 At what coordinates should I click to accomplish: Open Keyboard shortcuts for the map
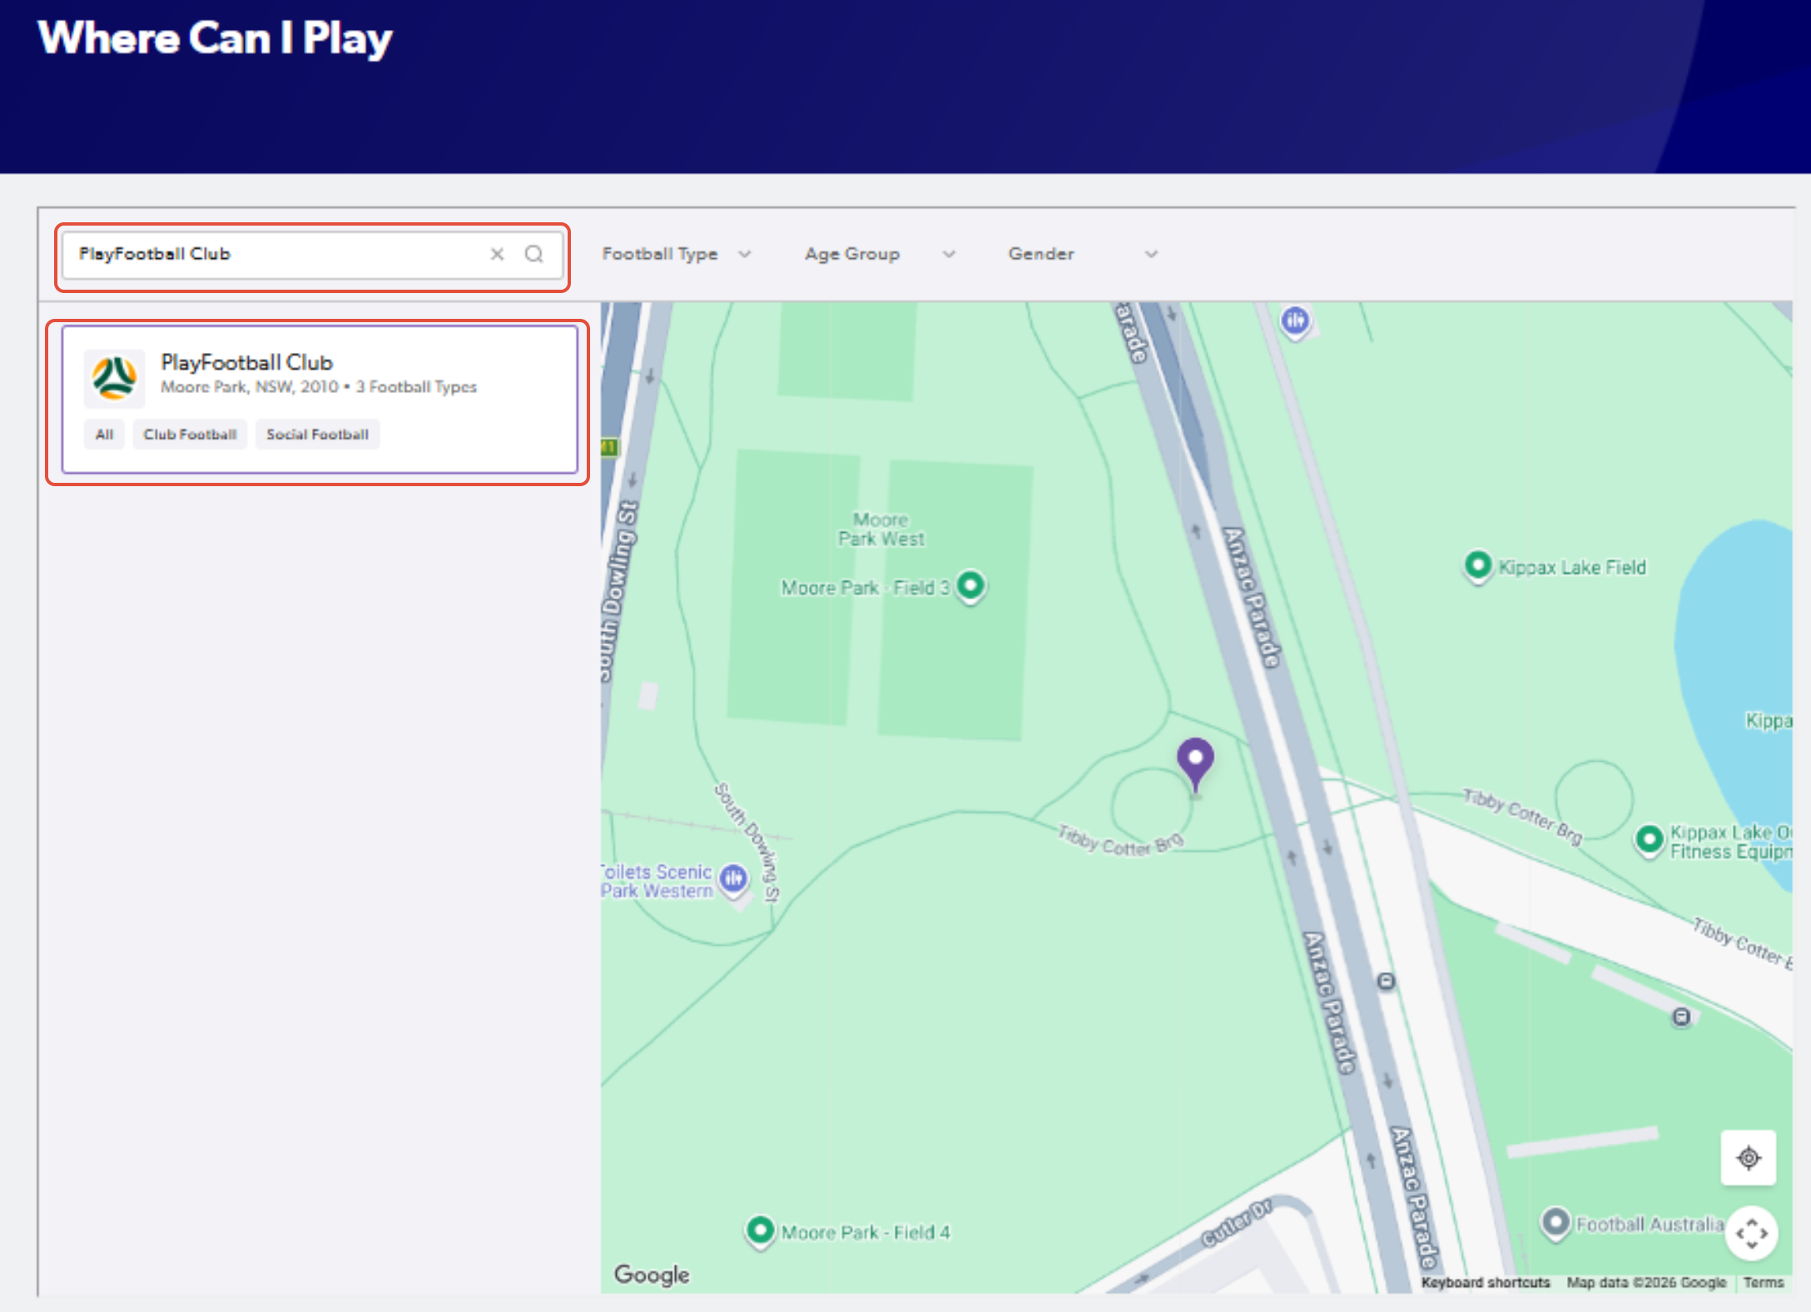(x=1486, y=1283)
